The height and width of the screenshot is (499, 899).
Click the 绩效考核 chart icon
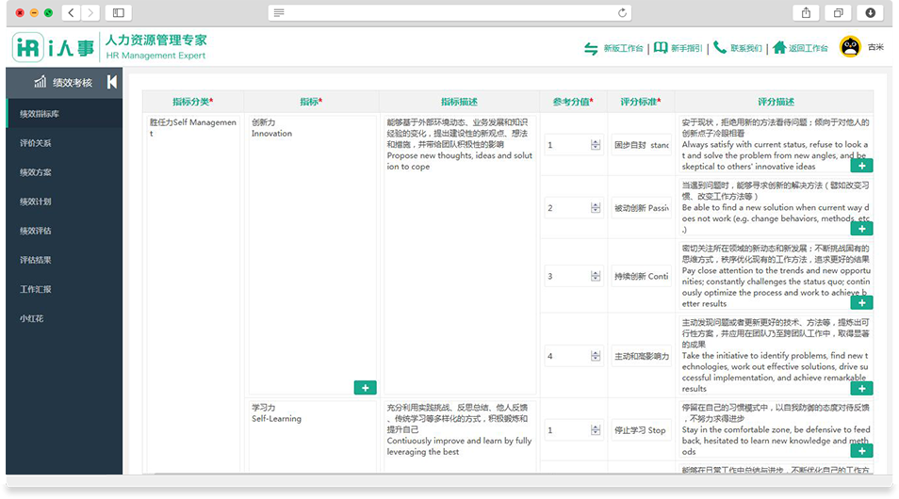coord(41,82)
